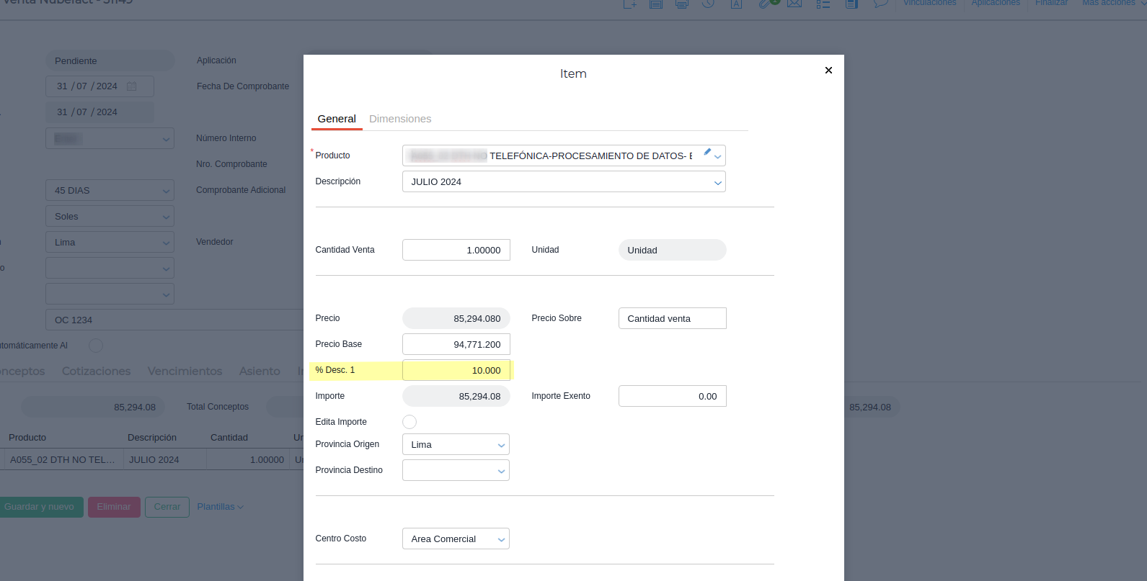Switch to the Dimensiones tab
The image size is (1147, 581).
[400, 119]
